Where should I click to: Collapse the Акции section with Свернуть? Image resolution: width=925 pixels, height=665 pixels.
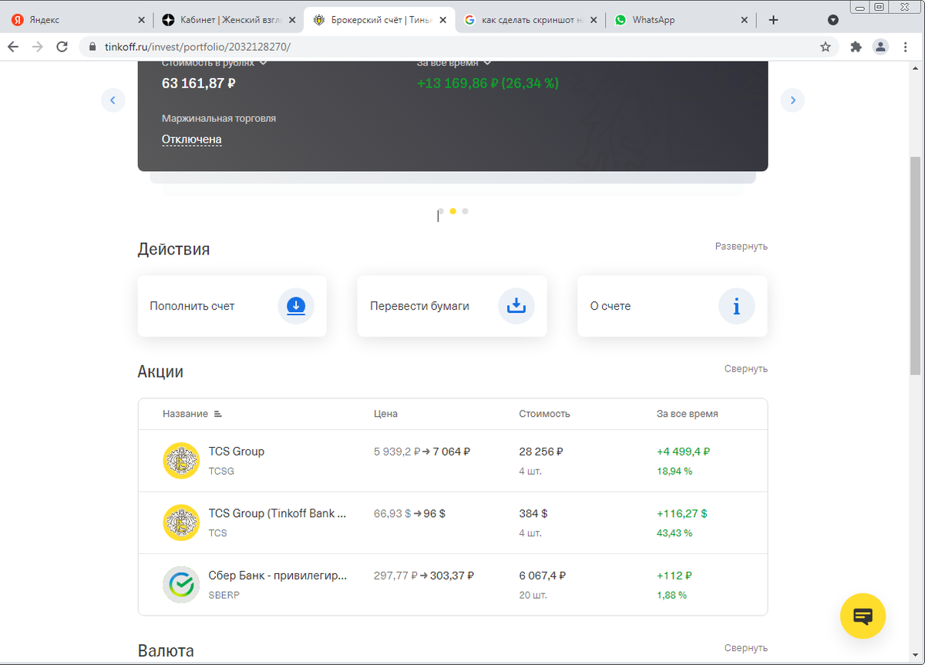click(746, 369)
